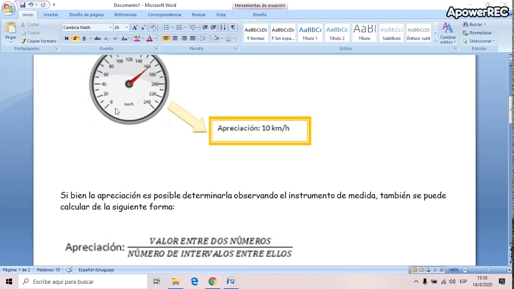Sort selected text icon
Viewport: 514px width, 289px height.
coord(222,28)
